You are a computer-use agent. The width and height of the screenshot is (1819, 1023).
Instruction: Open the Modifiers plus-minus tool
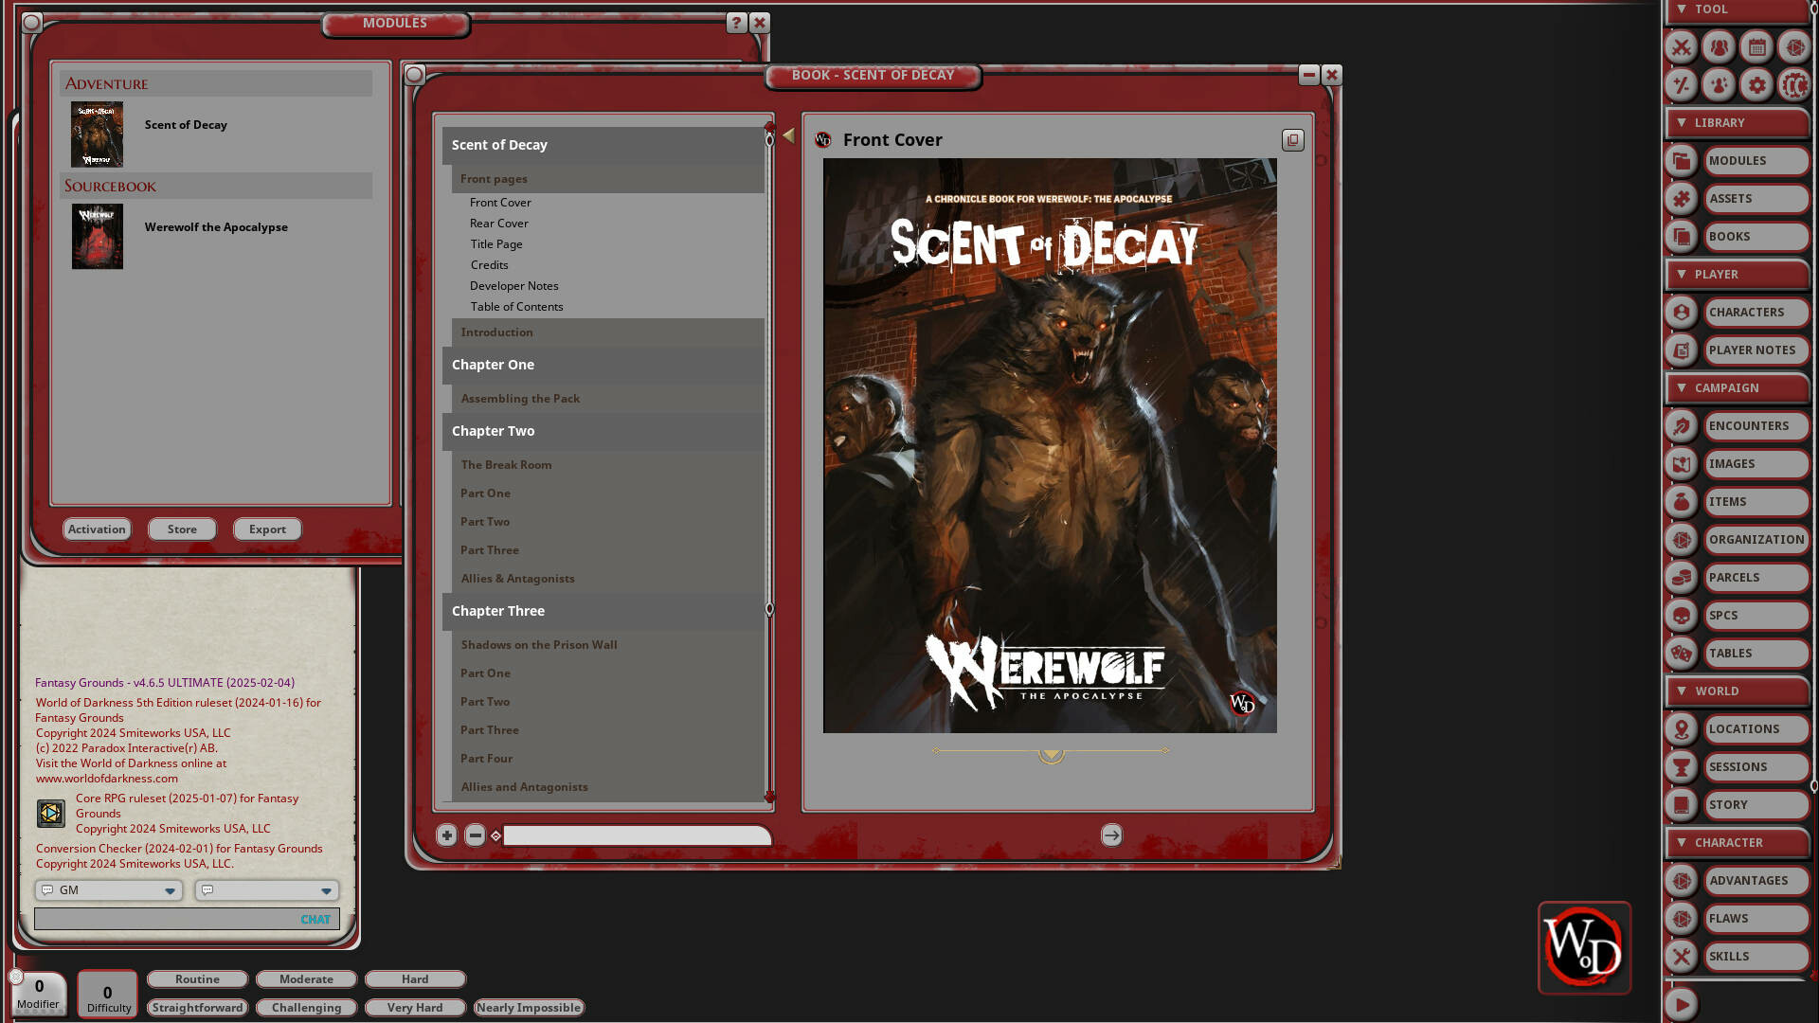tap(1680, 85)
